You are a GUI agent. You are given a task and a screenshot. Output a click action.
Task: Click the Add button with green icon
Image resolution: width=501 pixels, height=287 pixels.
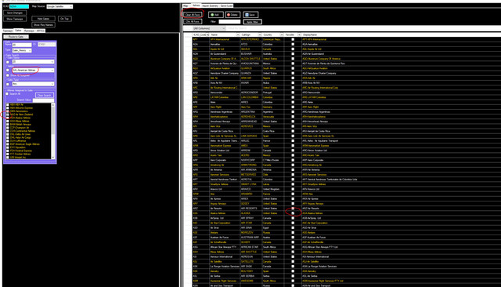tap(216, 15)
